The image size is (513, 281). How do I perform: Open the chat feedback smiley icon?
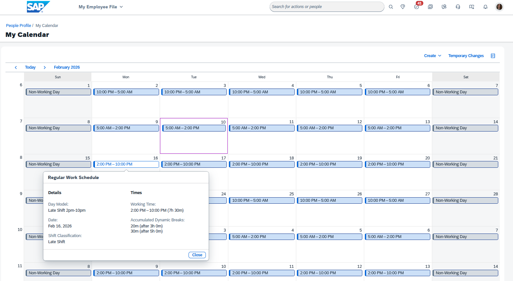pos(444,7)
